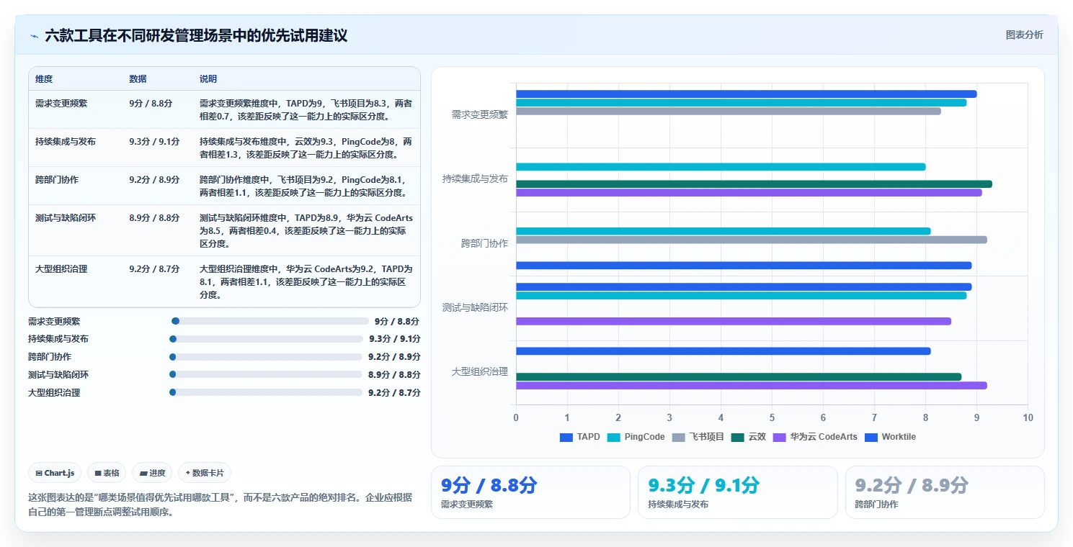Image resolution: width=1073 pixels, height=547 pixels.
Task: Click the purple bar in 测试与缺陷闭环 group
Action: (734, 321)
